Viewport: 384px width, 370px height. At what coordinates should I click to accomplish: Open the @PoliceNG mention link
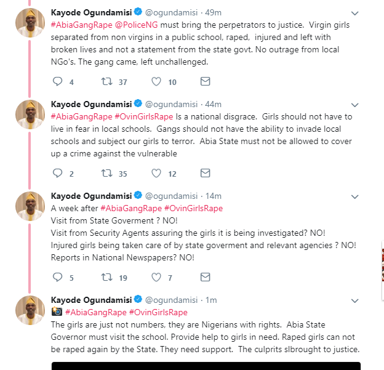[x=136, y=25]
